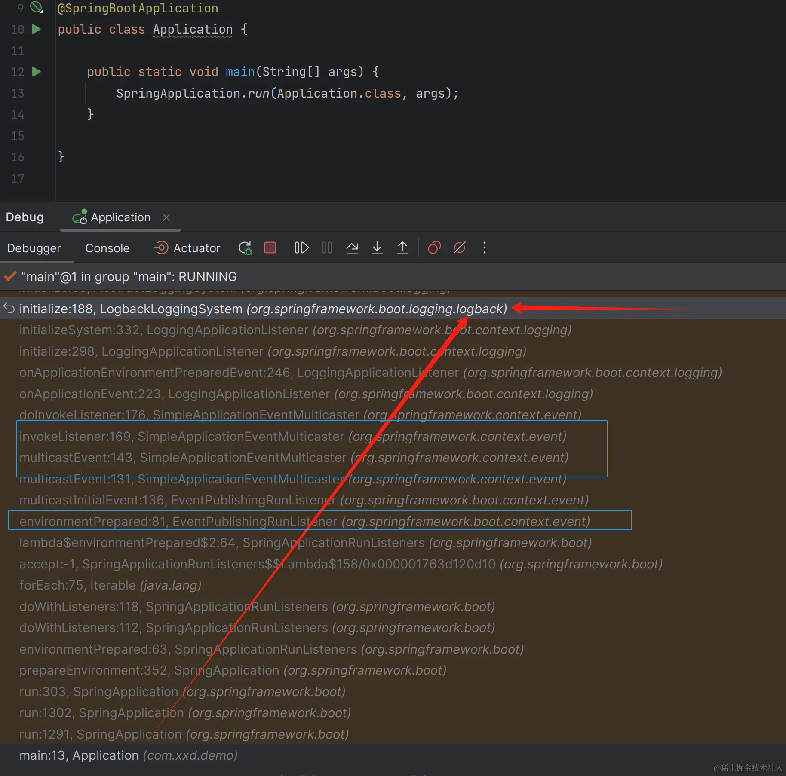The image size is (786, 776).
Task: Select frame environmentPrepared:81, EventPublishingRunListener
Action: click(393, 522)
